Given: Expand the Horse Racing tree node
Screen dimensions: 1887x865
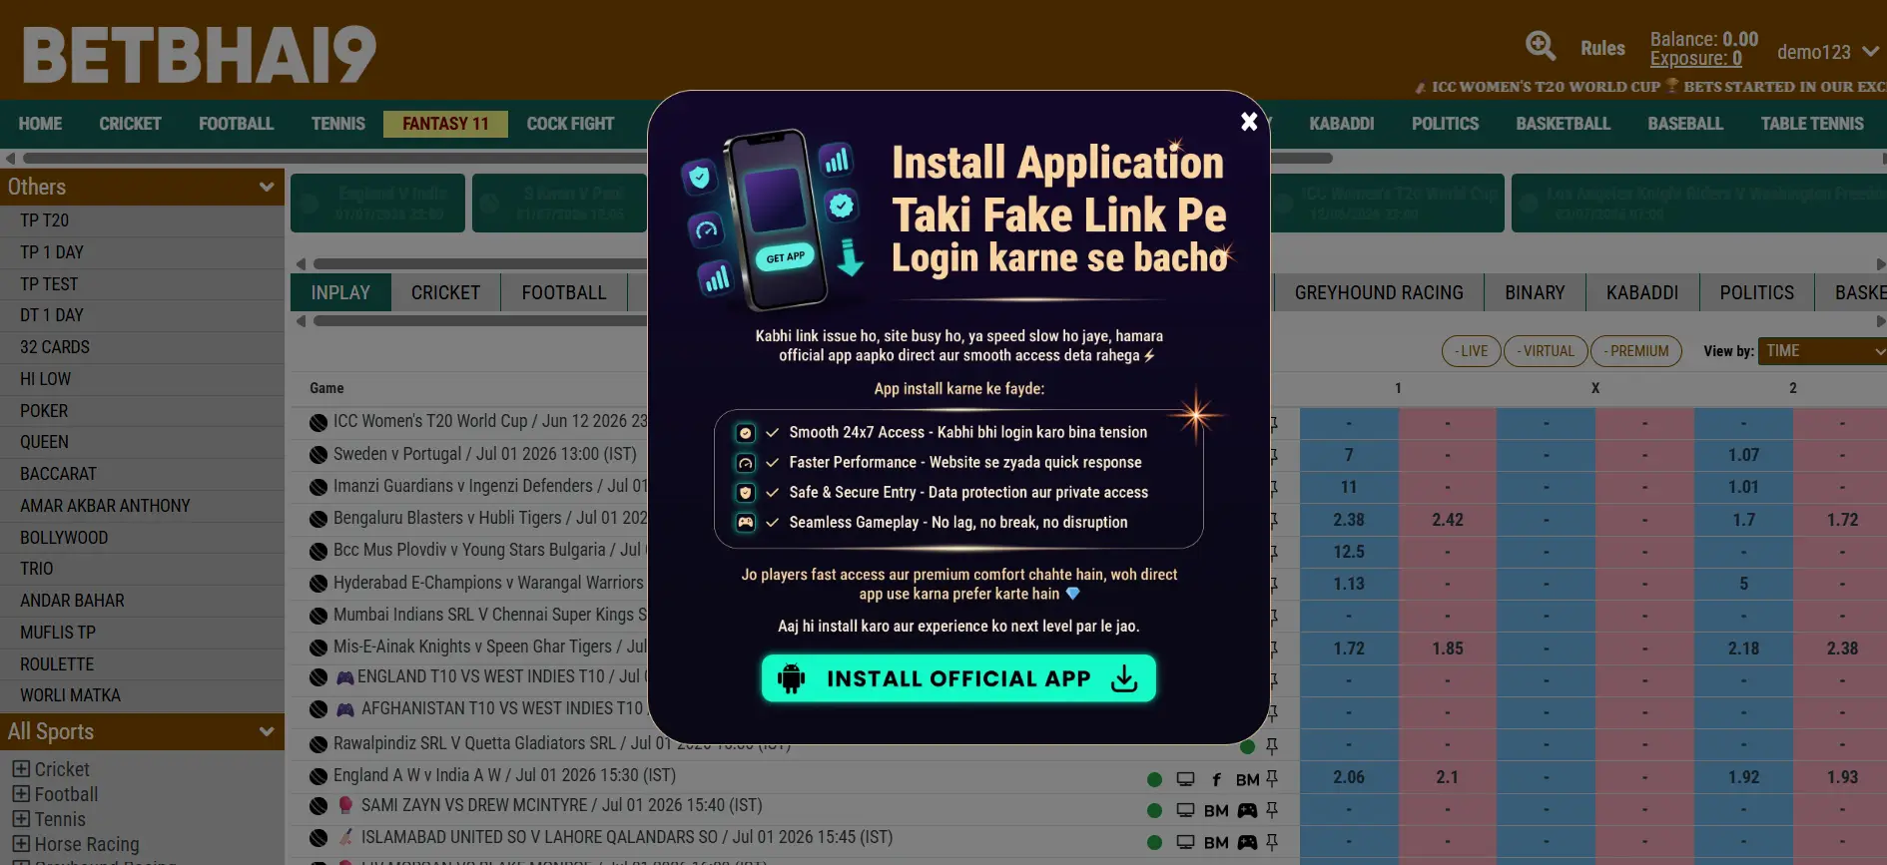Looking at the screenshot, I should 20,844.
